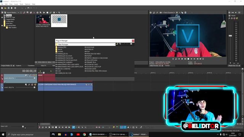Toggle Mute on track 2
This screenshot has height=137, width=244.
tap(32, 84)
